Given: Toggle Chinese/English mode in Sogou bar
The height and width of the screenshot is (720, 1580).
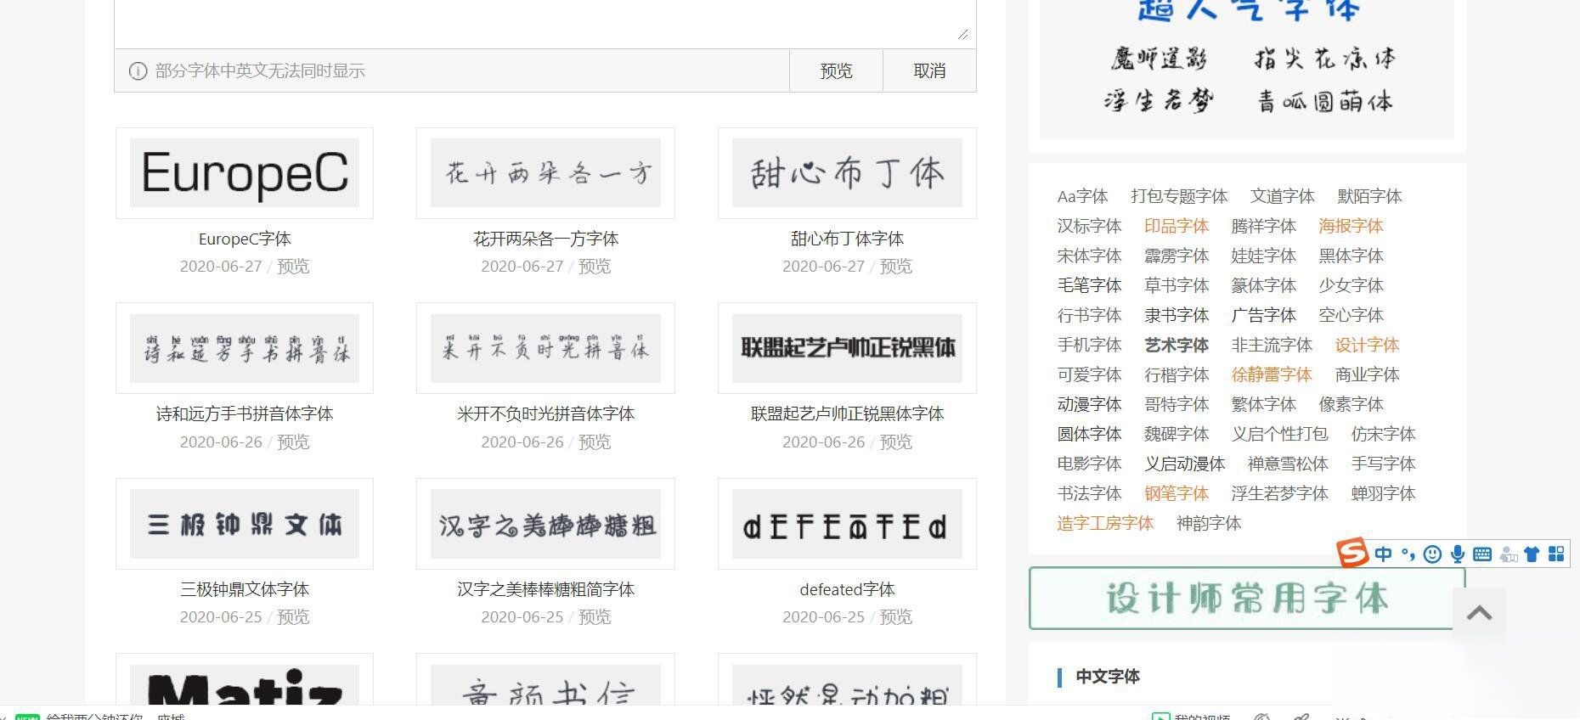Looking at the screenshot, I should 1383,554.
